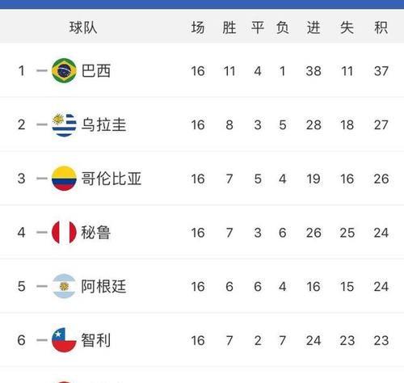Click the 失 goals-against header
Image resolution: width=404 pixels, height=383 pixels.
click(x=347, y=27)
